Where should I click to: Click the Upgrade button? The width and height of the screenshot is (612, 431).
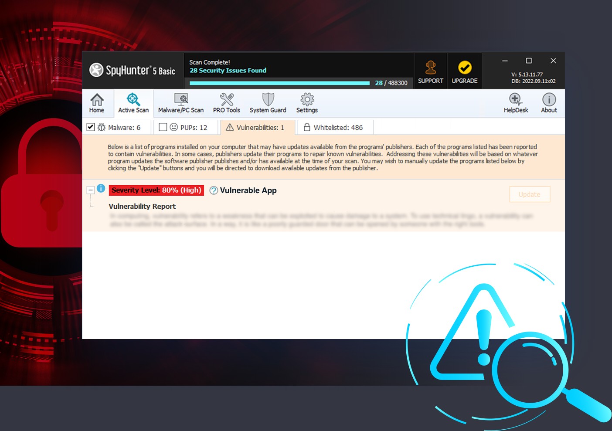pos(464,71)
